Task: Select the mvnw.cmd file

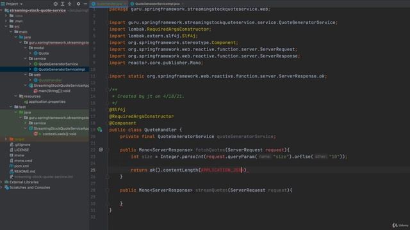Action: coord(23,160)
